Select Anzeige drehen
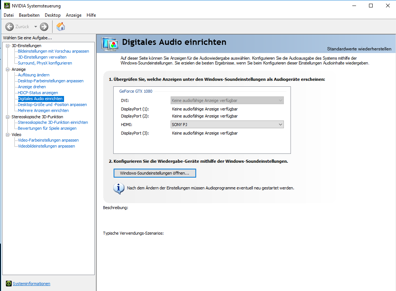Viewport: 396px width, 291px height. point(31,87)
